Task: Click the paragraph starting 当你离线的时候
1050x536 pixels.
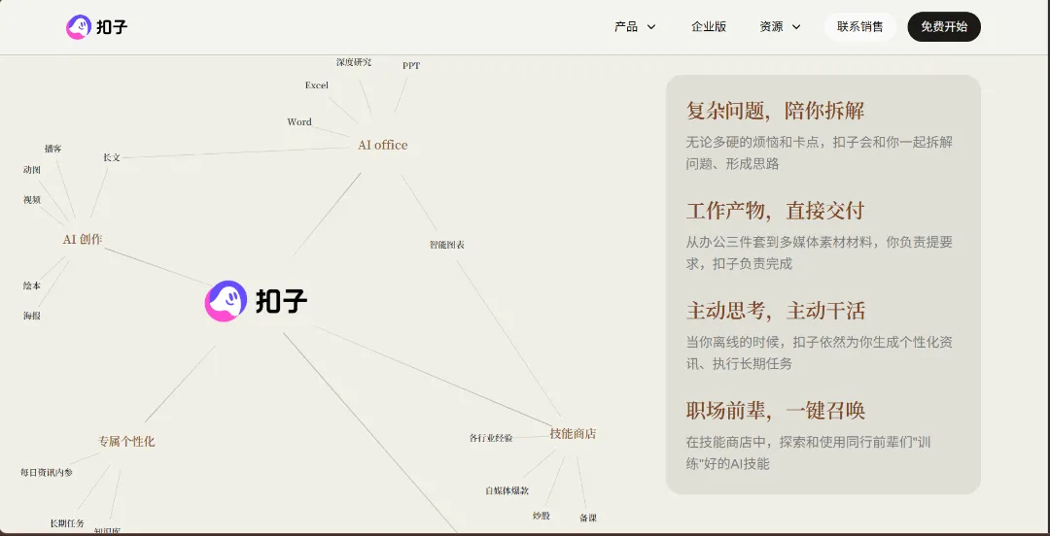Action: click(819, 352)
